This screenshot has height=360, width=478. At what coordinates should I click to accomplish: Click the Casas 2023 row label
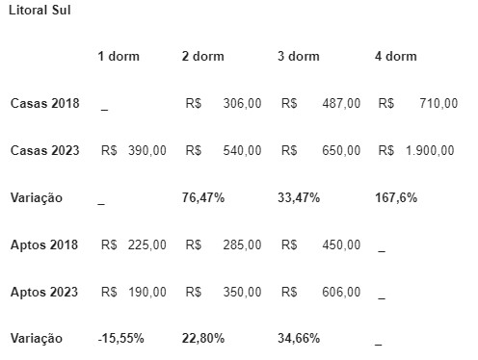click(44, 150)
